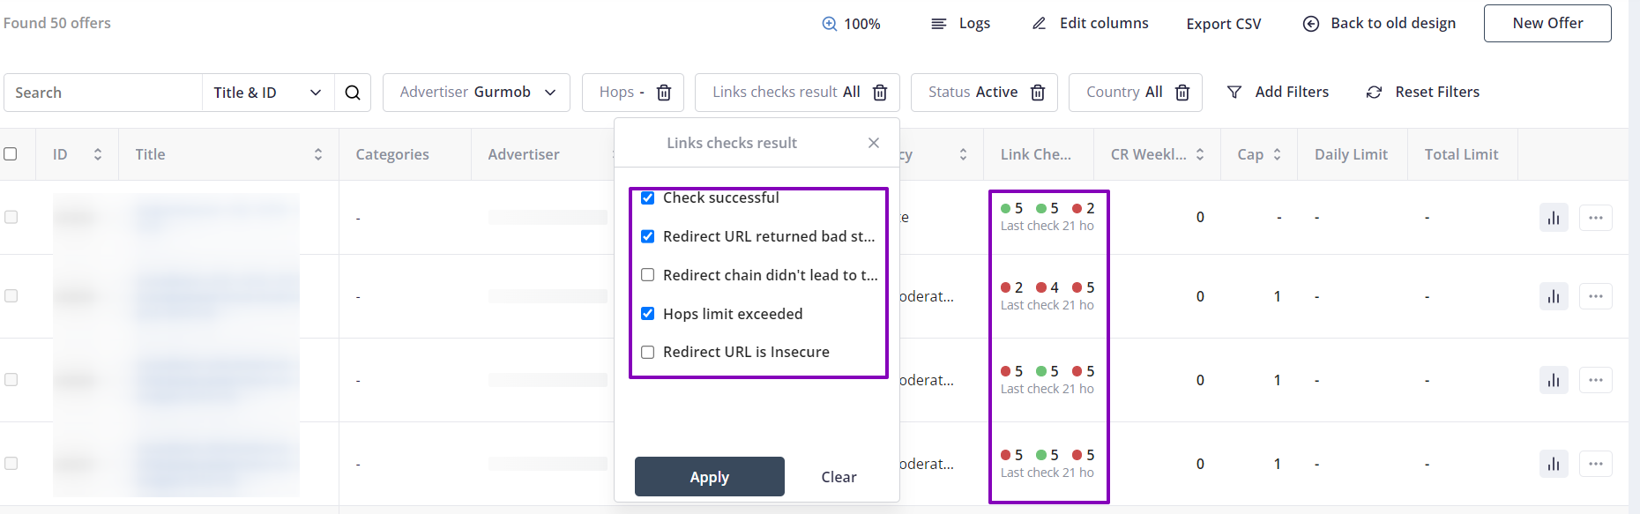Click the search magnifier icon
The height and width of the screenshot is (514, 1640).
pos(353,93)
